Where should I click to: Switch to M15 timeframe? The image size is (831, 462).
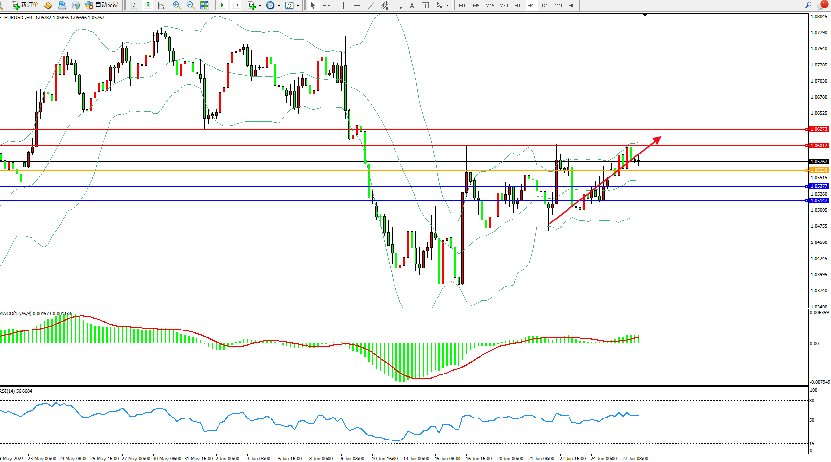(489, 5)
